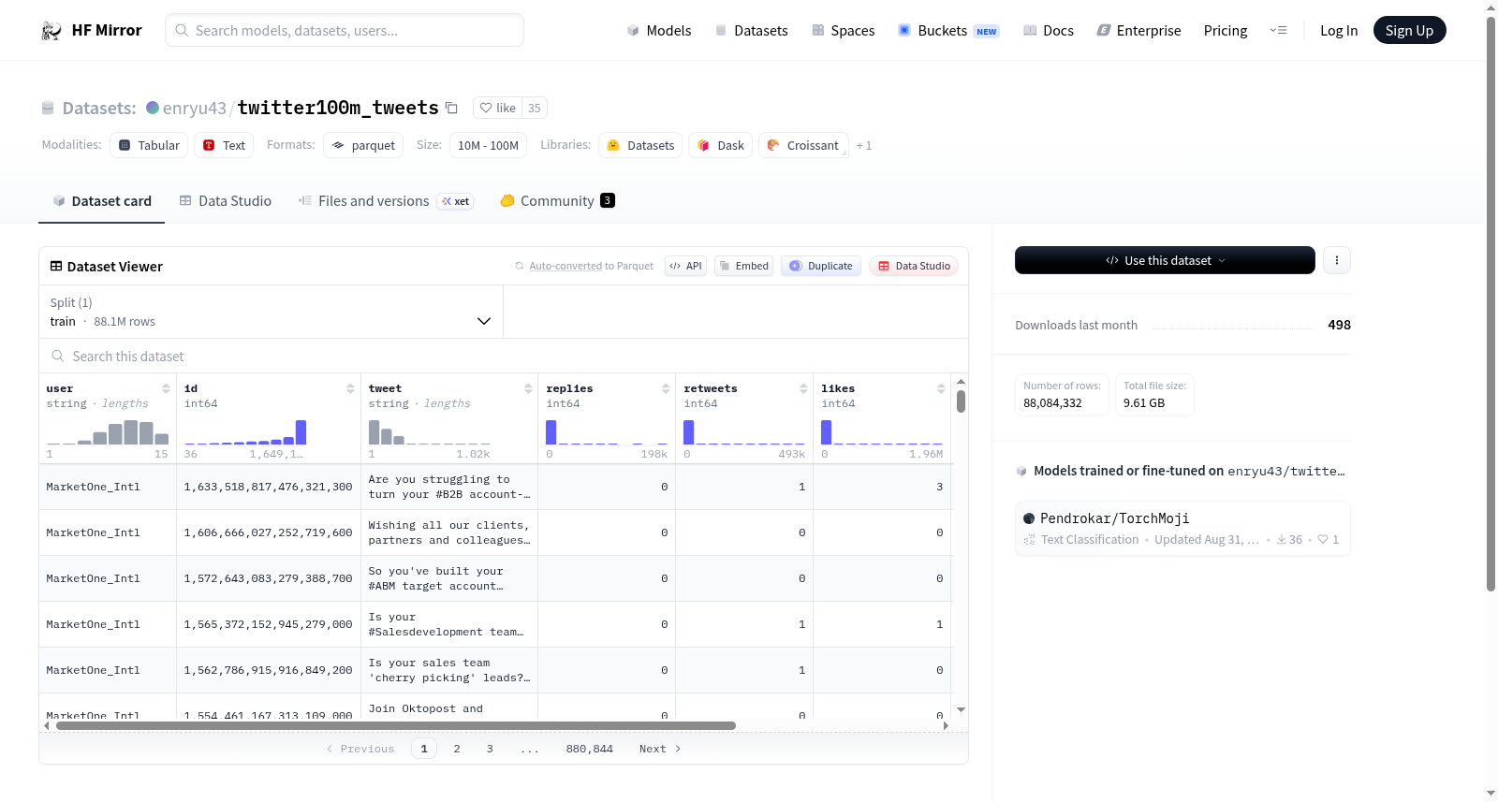Click the HF Mirror logo icon
This screenshot has width=1498, height=802.
[x=51, y=31]
